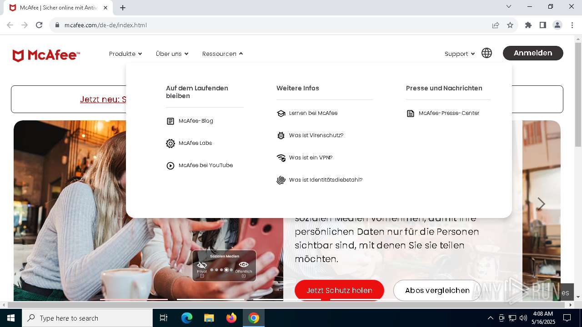Click the graduation cap Lernen icon
The width and height of the screenshot is (582, 327).
pos(281,114)
